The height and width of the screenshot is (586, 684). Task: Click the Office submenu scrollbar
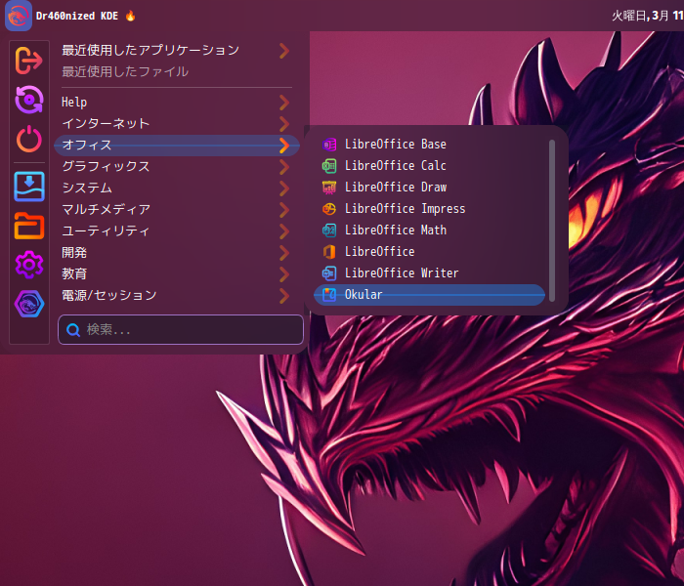[552, 221]
